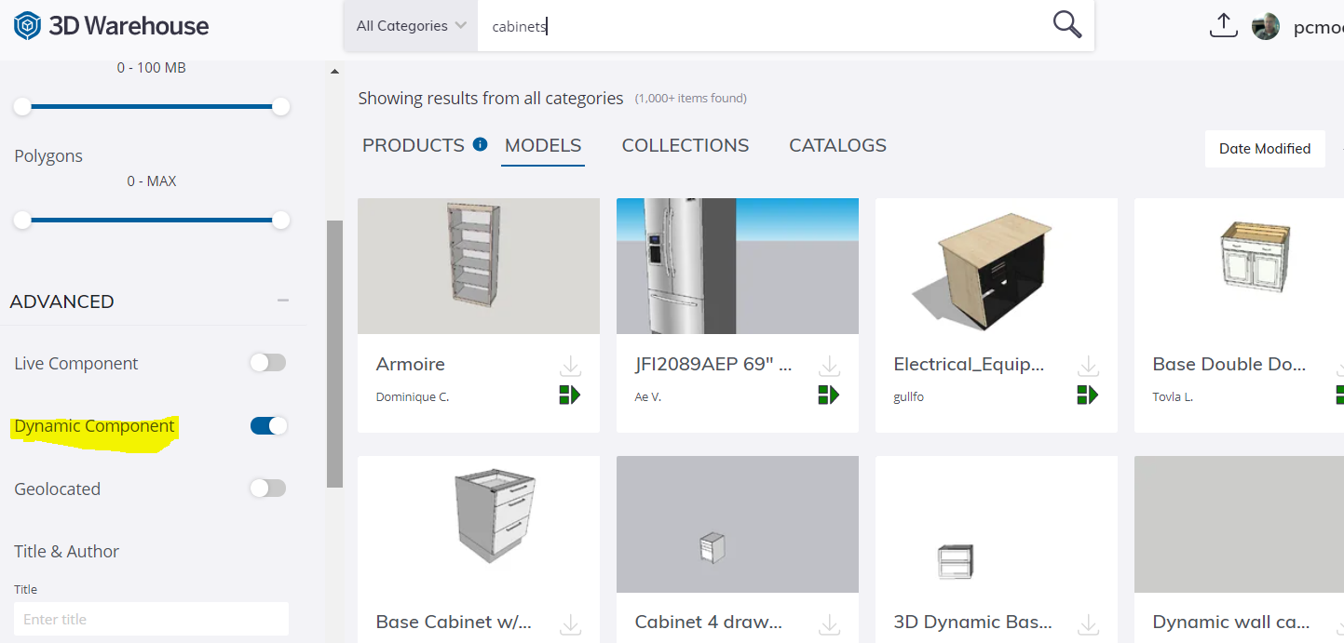This screenshot has width=1344, height=643.
Task: Click JFI2089AEP dynamic component icon
Action: (829, 395)
